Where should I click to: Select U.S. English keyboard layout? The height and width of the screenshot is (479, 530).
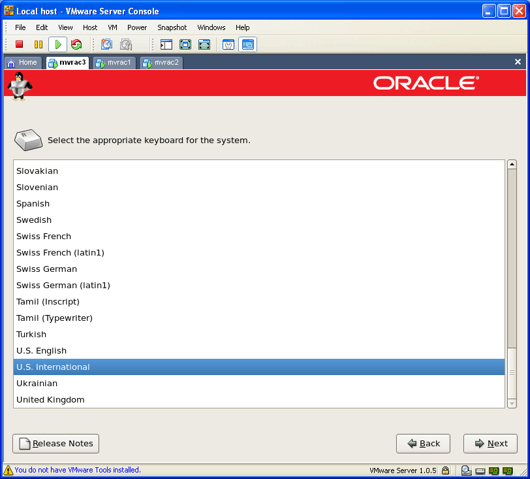tap(42, 351)
